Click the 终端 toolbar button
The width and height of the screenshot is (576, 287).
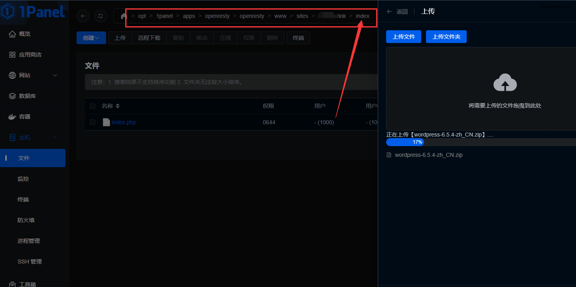pyautogui.click(x=298, y=38)
